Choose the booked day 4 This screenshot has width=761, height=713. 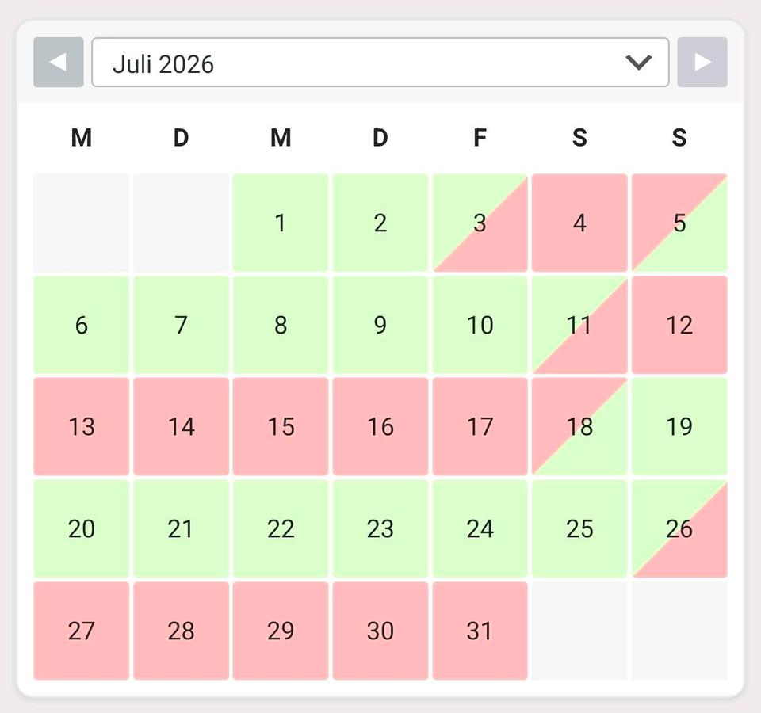[579, 223]
